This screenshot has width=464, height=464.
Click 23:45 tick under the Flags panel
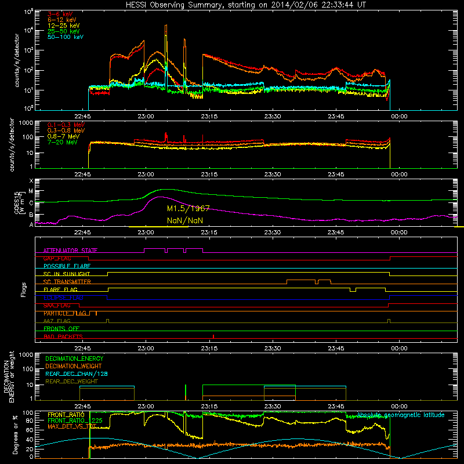tap(336, 349)
